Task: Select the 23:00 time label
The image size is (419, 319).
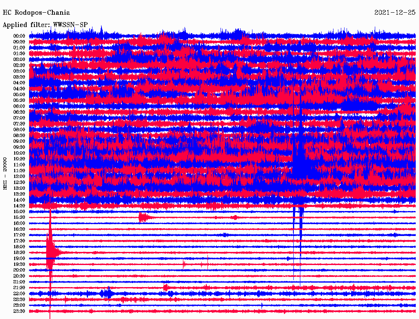Action: [x=19, y=305]
